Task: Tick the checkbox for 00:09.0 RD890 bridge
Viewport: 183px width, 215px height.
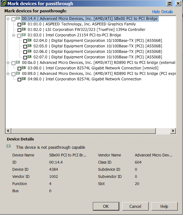Action: [x=13, y=74]
